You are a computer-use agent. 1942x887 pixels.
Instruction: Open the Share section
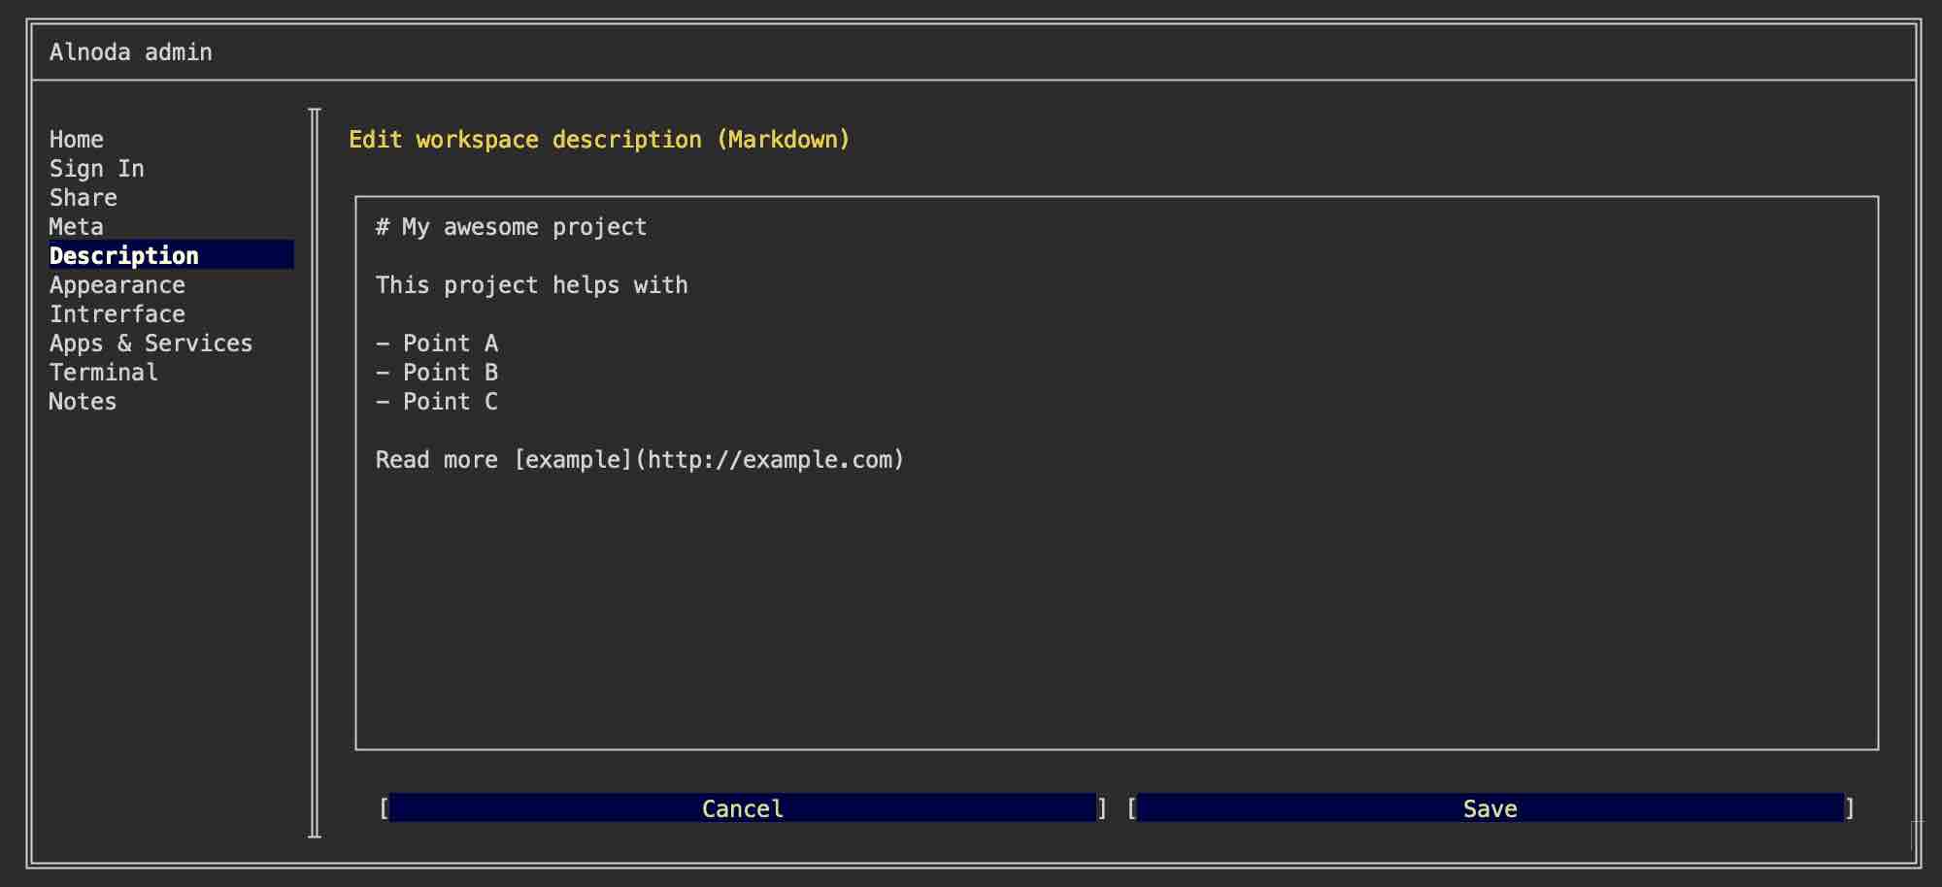click(84, 198)
